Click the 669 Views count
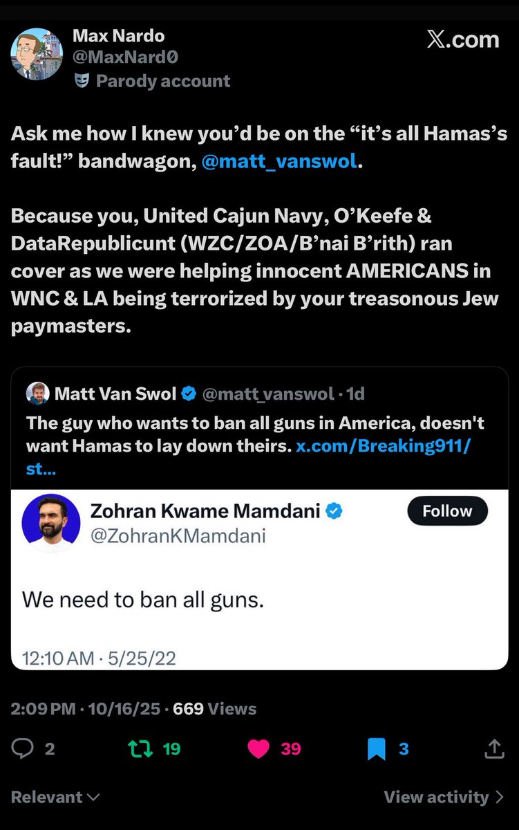This screenshot has height=830, width=519. 214,709
